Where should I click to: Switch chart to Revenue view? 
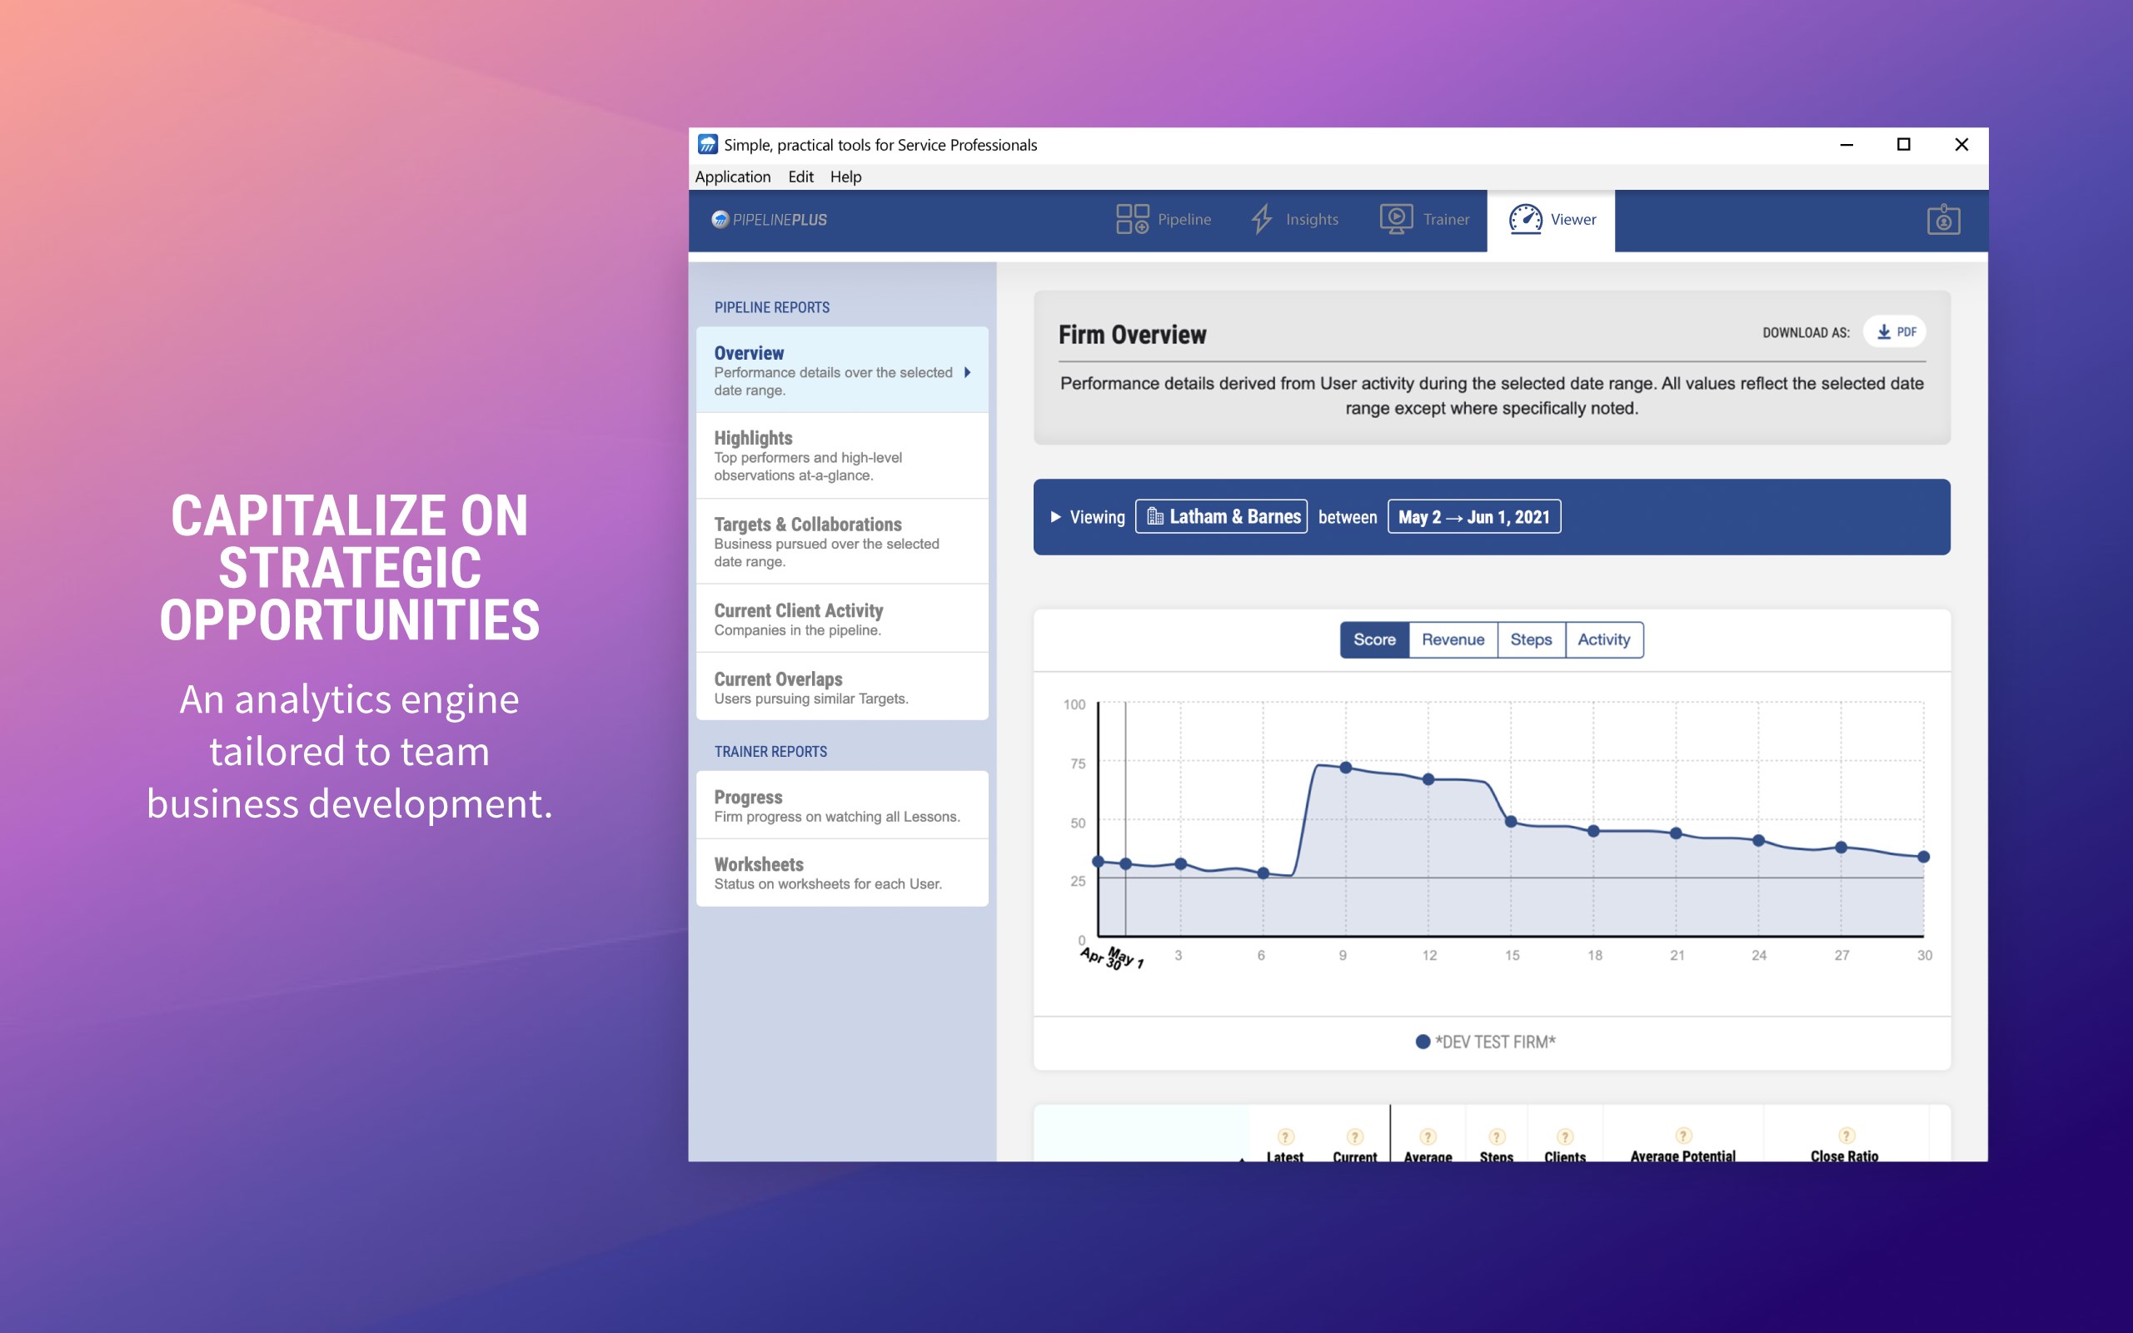(x=1453, y=640)
